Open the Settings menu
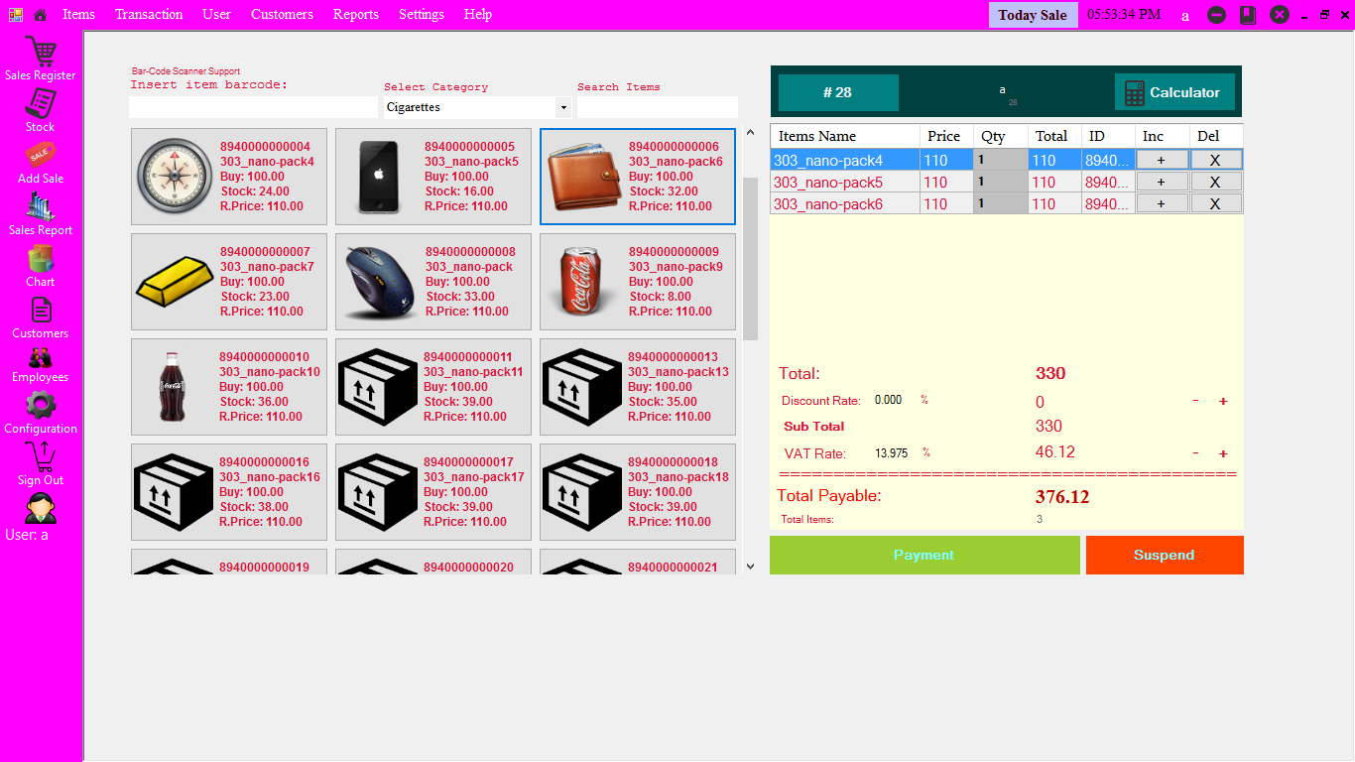This screenshot has height=762, width=1355. pyautogui.click(x=421, y=14)
